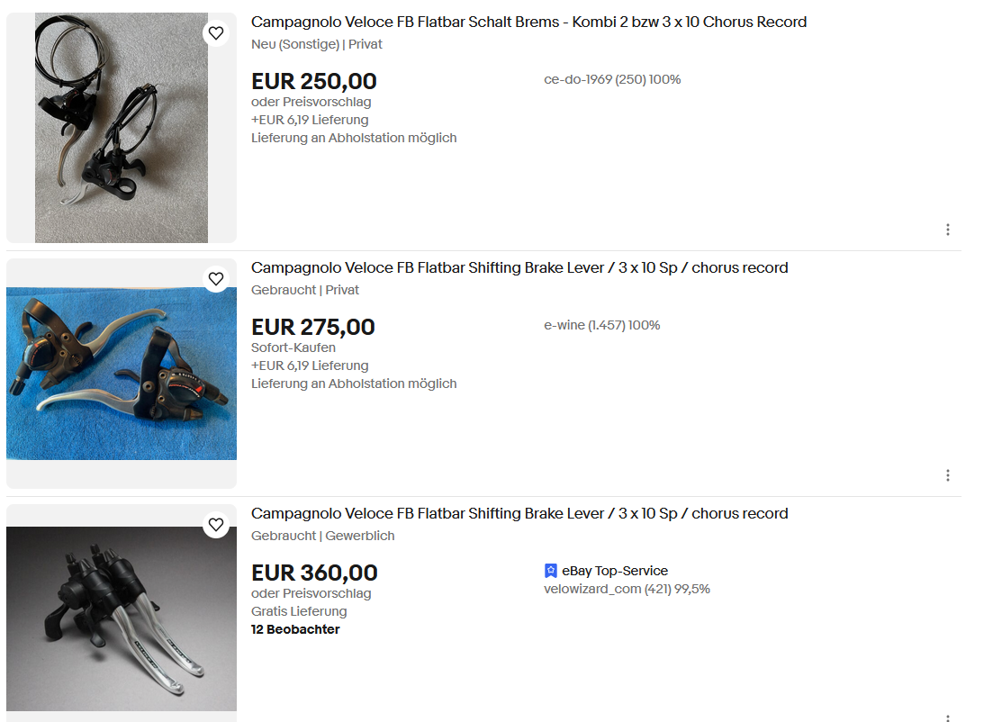Click the 12 Beobachter text
Viewport: 993px width, 722px height.
pyautogui.click(x=295, y=629)
